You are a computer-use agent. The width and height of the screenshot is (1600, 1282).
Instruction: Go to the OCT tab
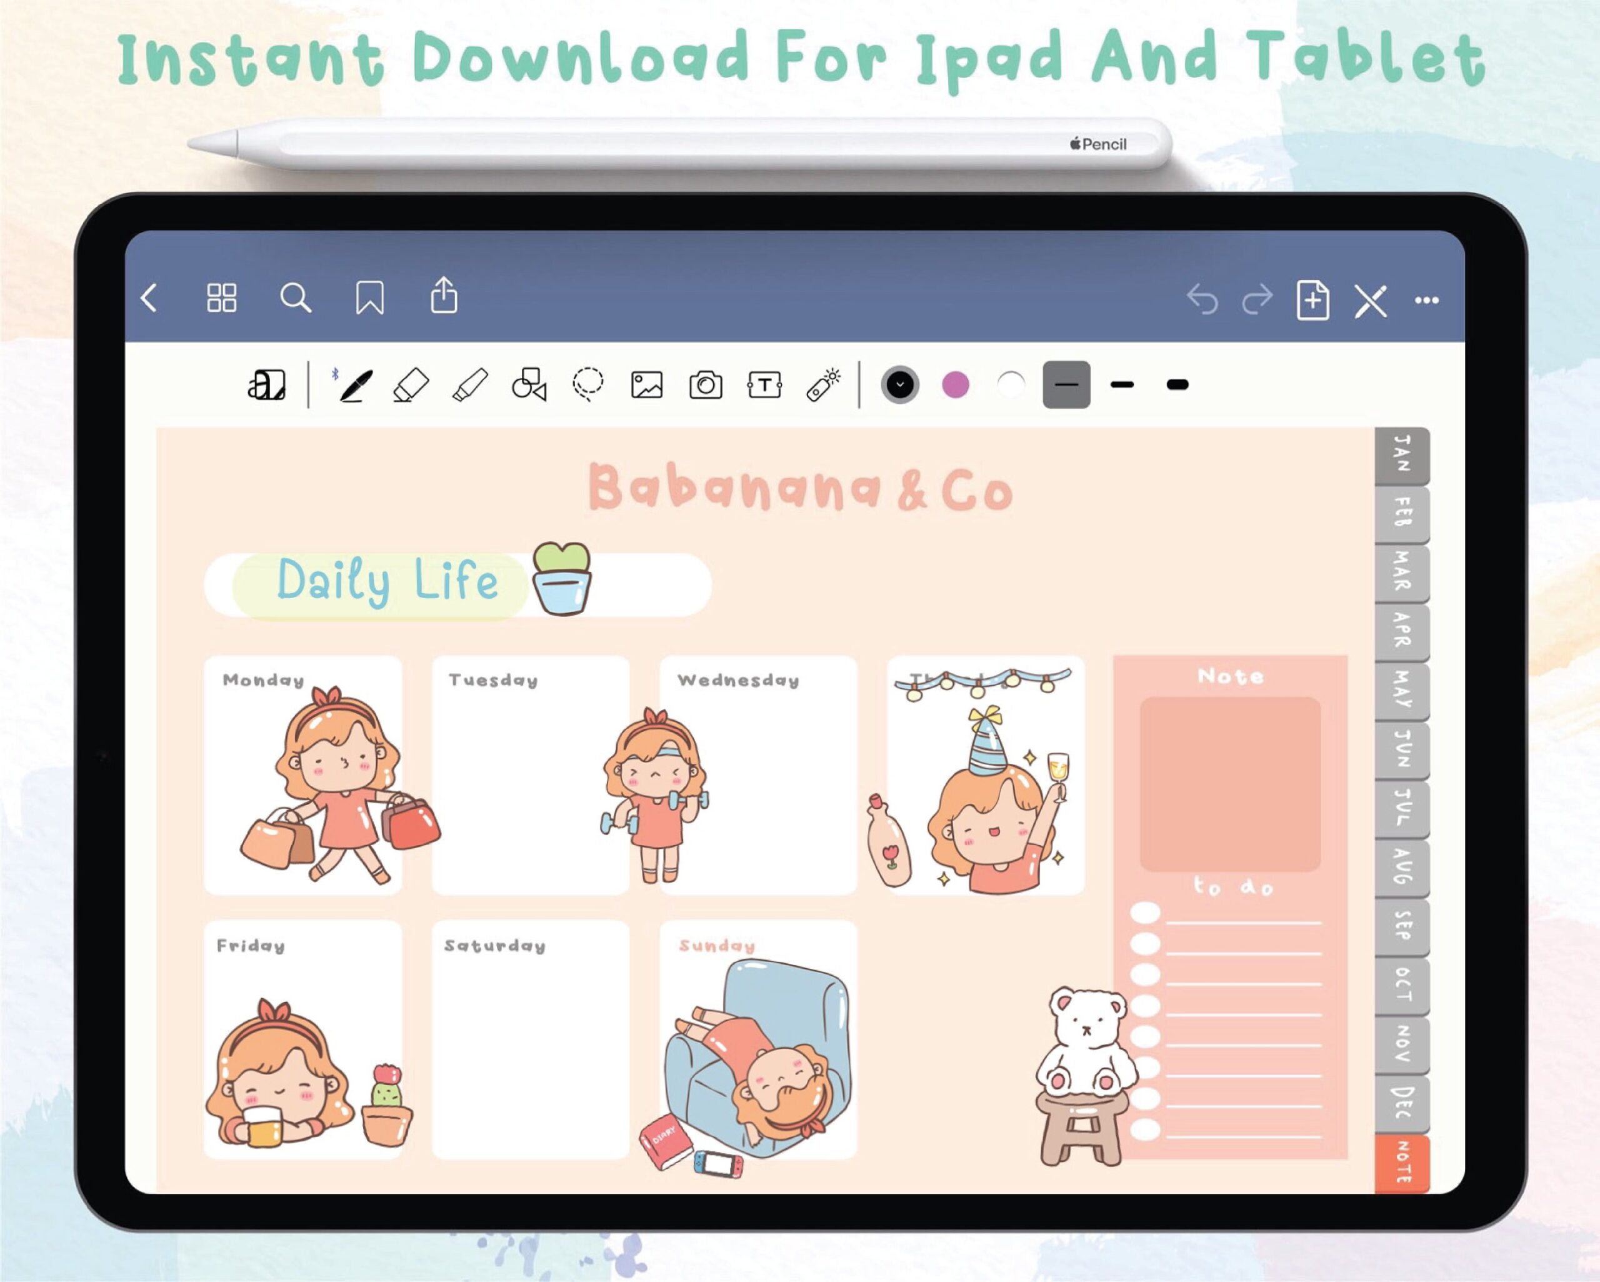point(1402,986)
